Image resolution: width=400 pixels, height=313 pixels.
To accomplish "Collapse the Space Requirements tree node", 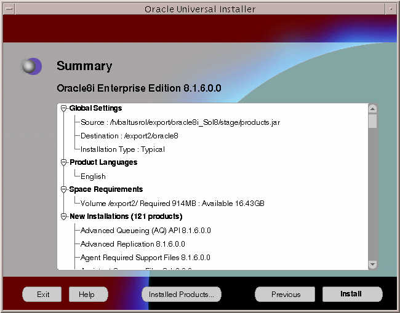I will [x=63, y=189].
